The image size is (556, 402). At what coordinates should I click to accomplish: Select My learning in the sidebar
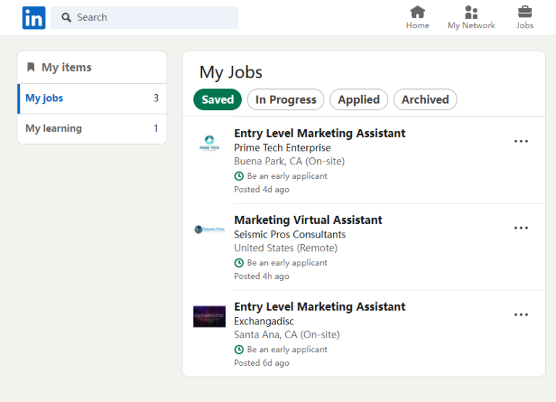click(92, 129)
